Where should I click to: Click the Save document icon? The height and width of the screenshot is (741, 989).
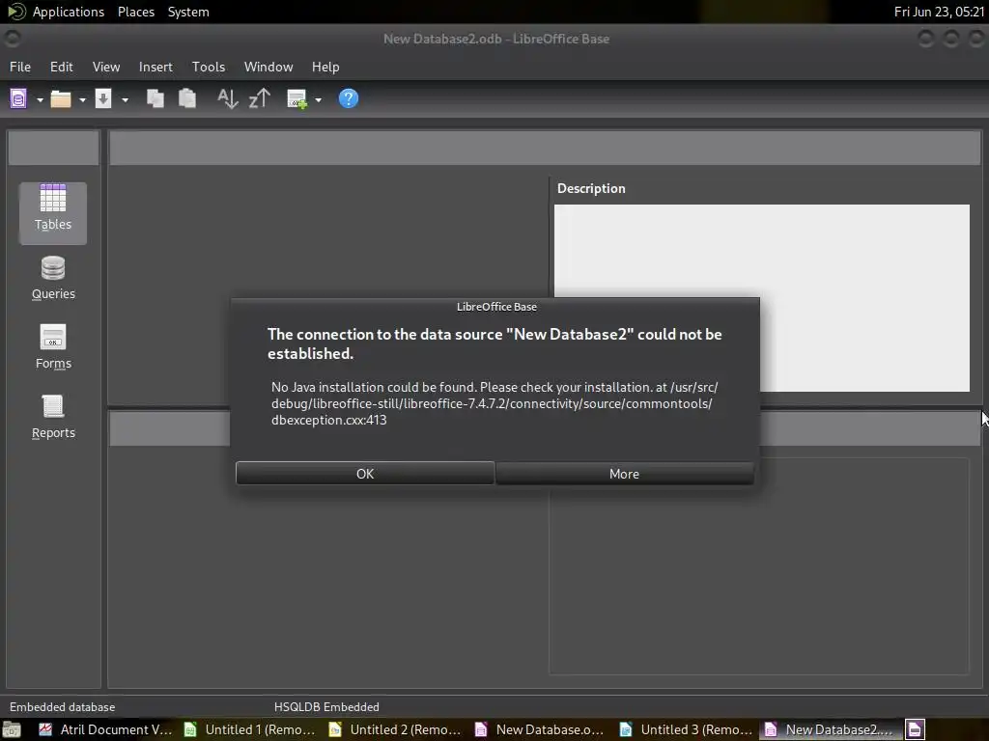(x=103, y=99)
